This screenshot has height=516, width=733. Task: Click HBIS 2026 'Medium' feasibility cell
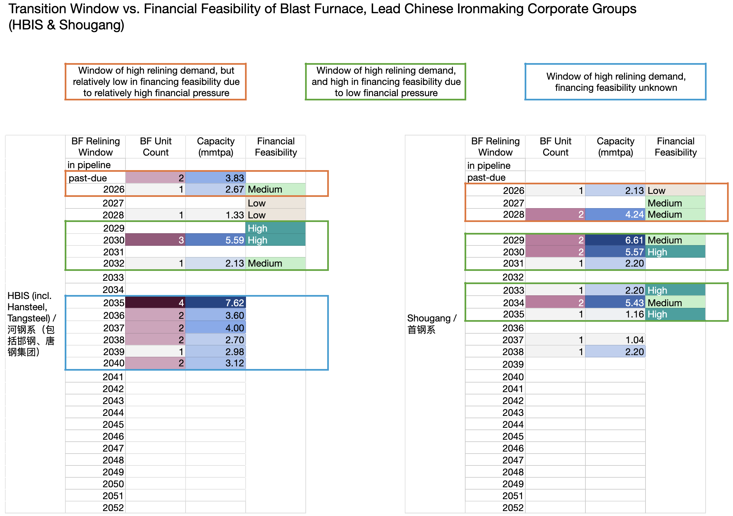pyautogui.click(x=276, y=189)
